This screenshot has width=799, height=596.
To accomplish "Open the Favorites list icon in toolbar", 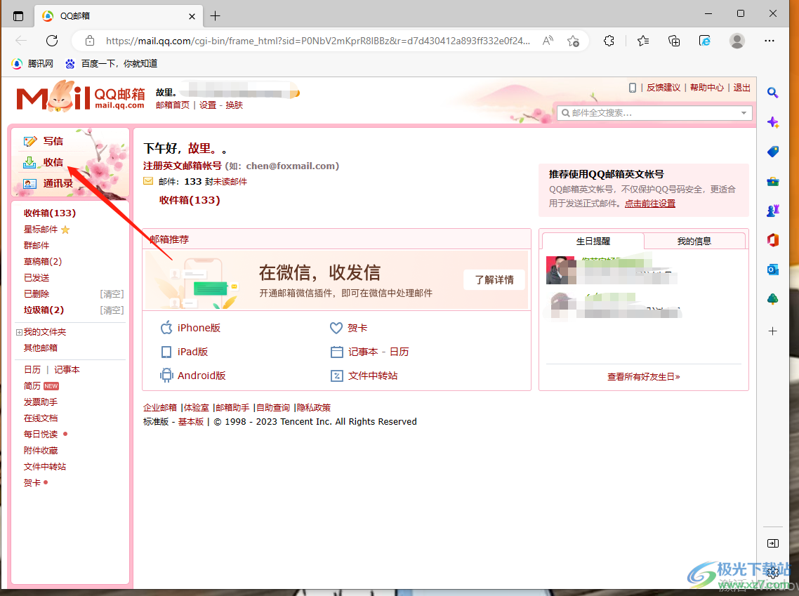I will point(643,41).
